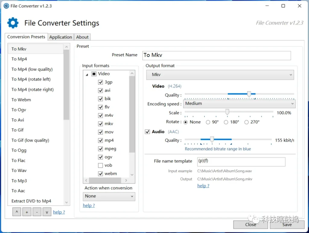Toggle the Video group checkbox
Screen dimensions: 309x233
[94, 74]
